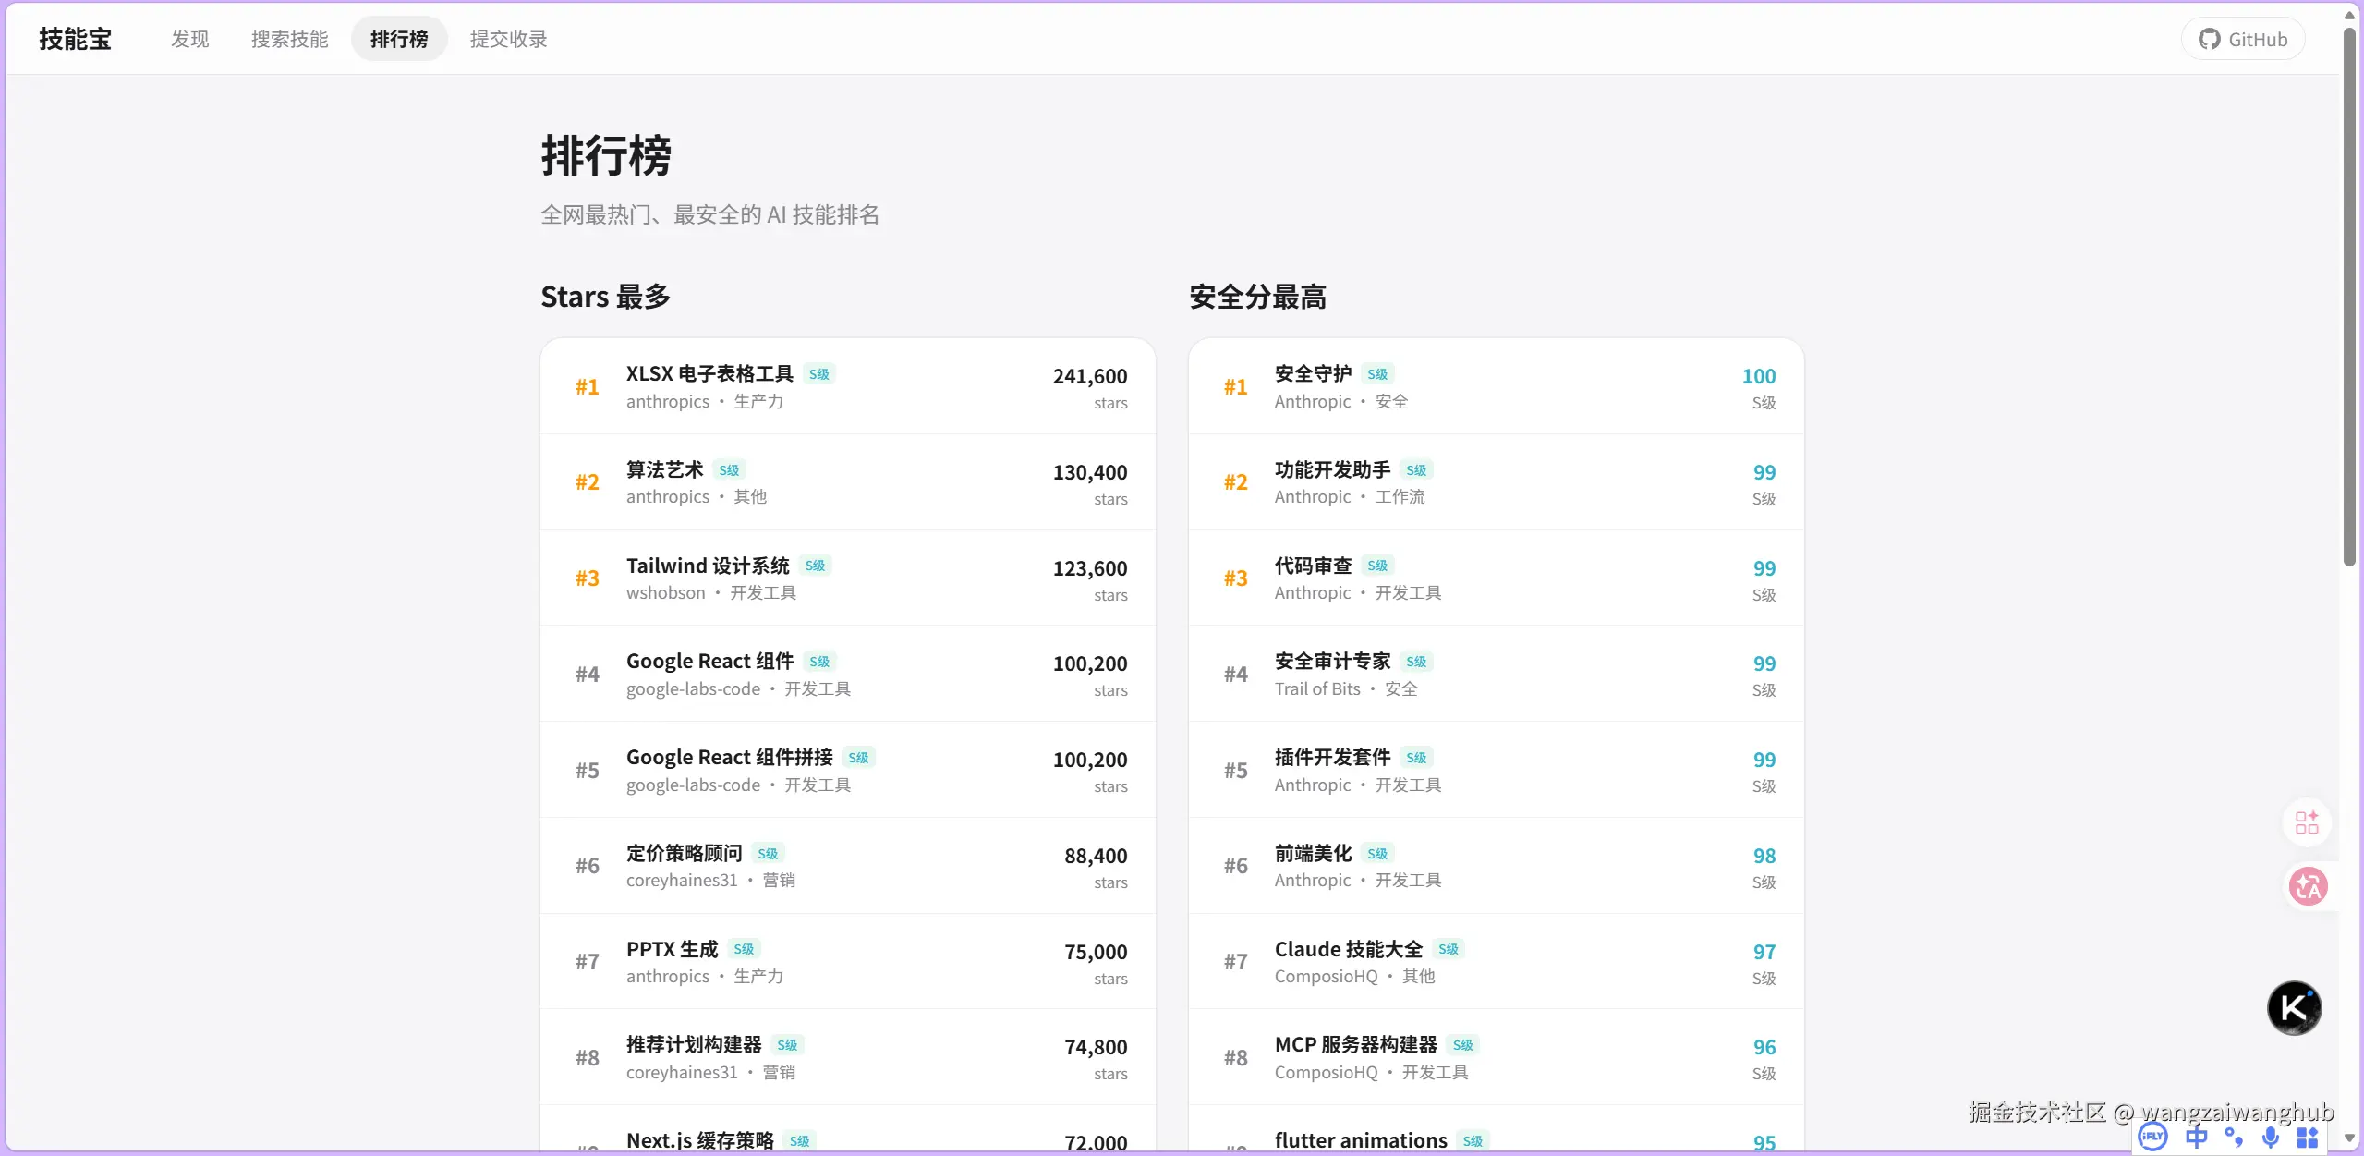Screen dimensions: 2364x1156
Task: Open 推荐计划构建器 skill entry
Action: tap(848, 1057)
